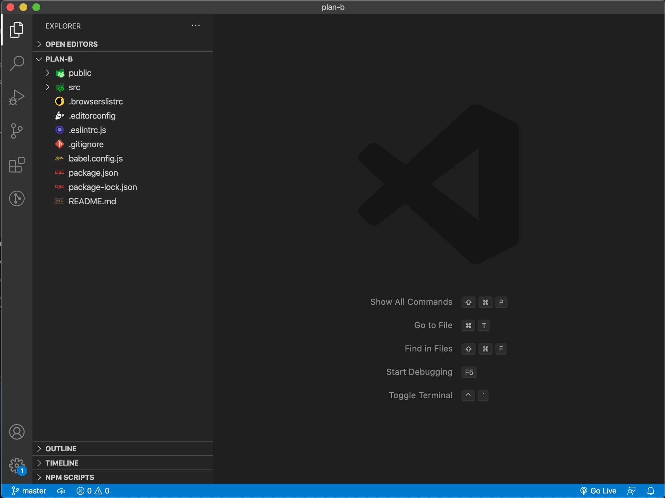Open the errors and warnings counter

tap(93, 491)
